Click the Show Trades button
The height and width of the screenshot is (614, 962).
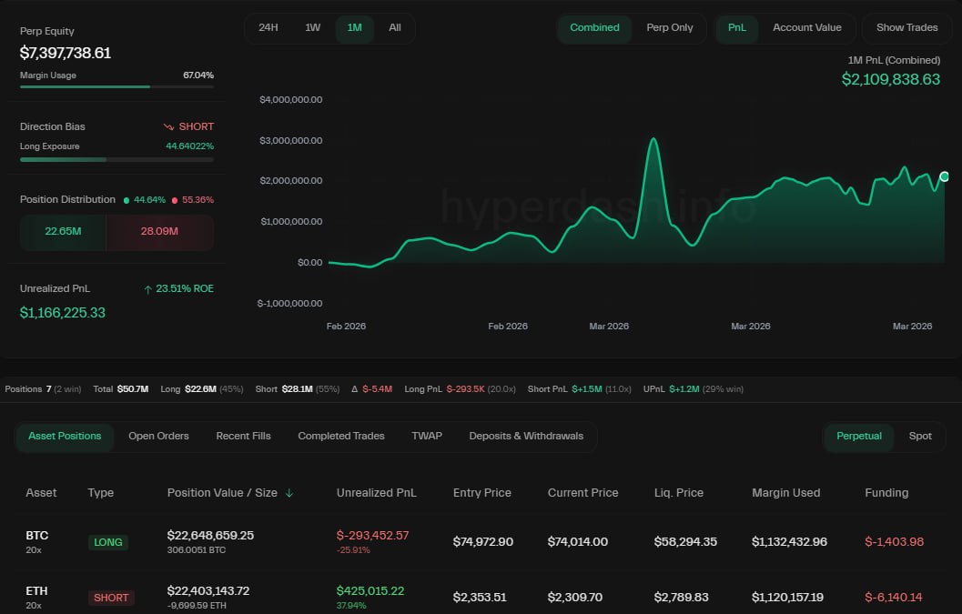[x=906, y=28]
